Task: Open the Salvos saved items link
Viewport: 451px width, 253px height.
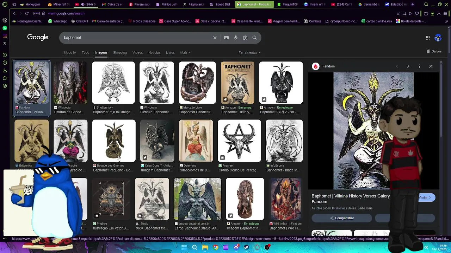Action: (434, 51)
